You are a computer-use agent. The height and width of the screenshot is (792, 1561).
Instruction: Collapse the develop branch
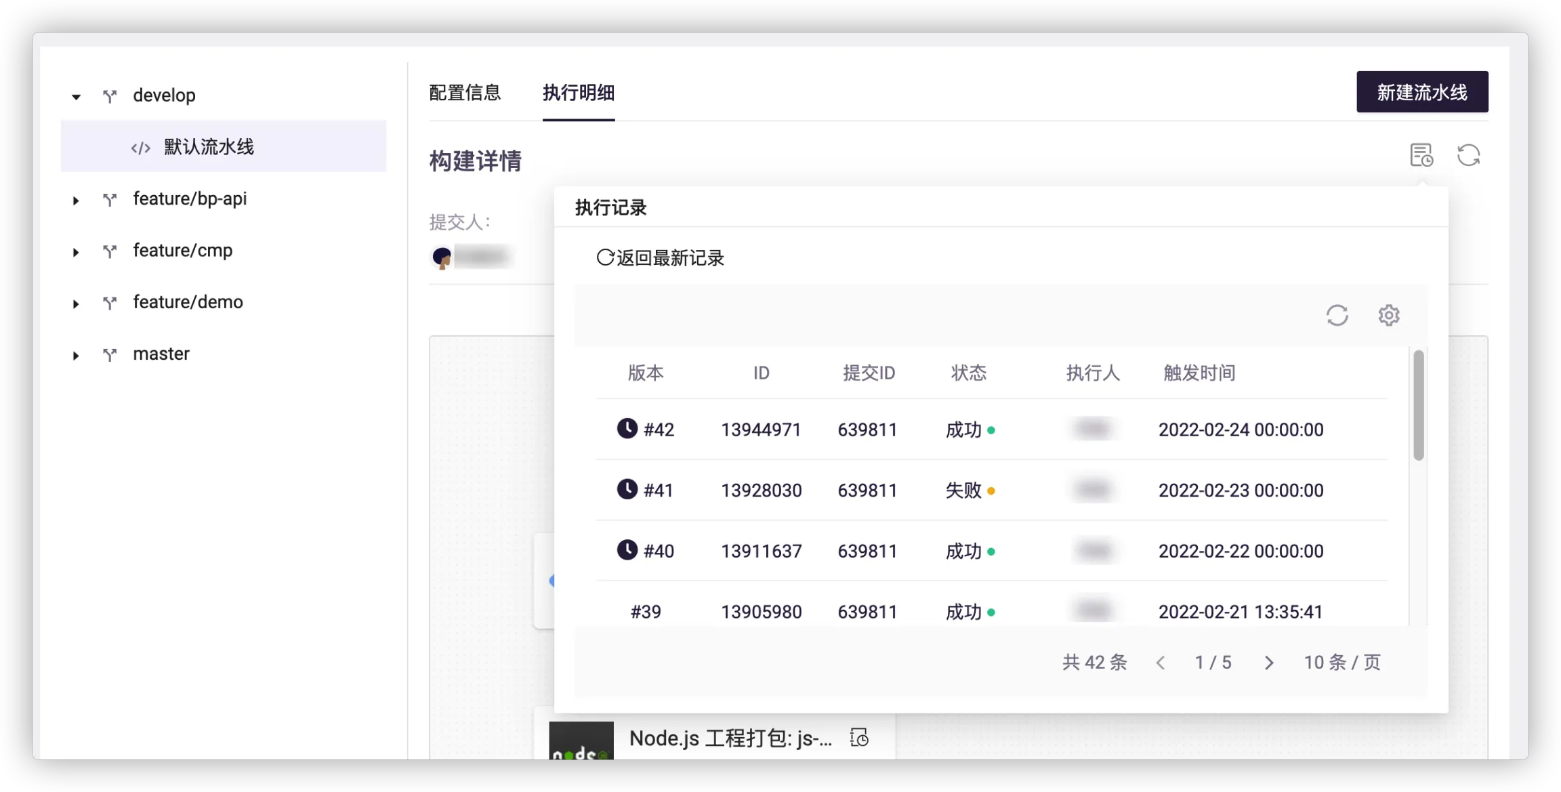pos(76,97)
